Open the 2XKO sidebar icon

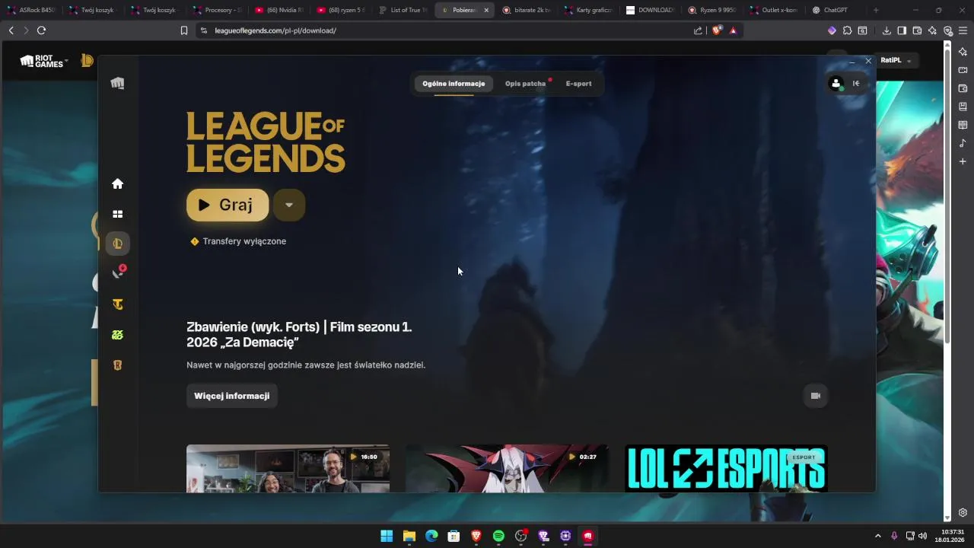click(x=117, y=335)
